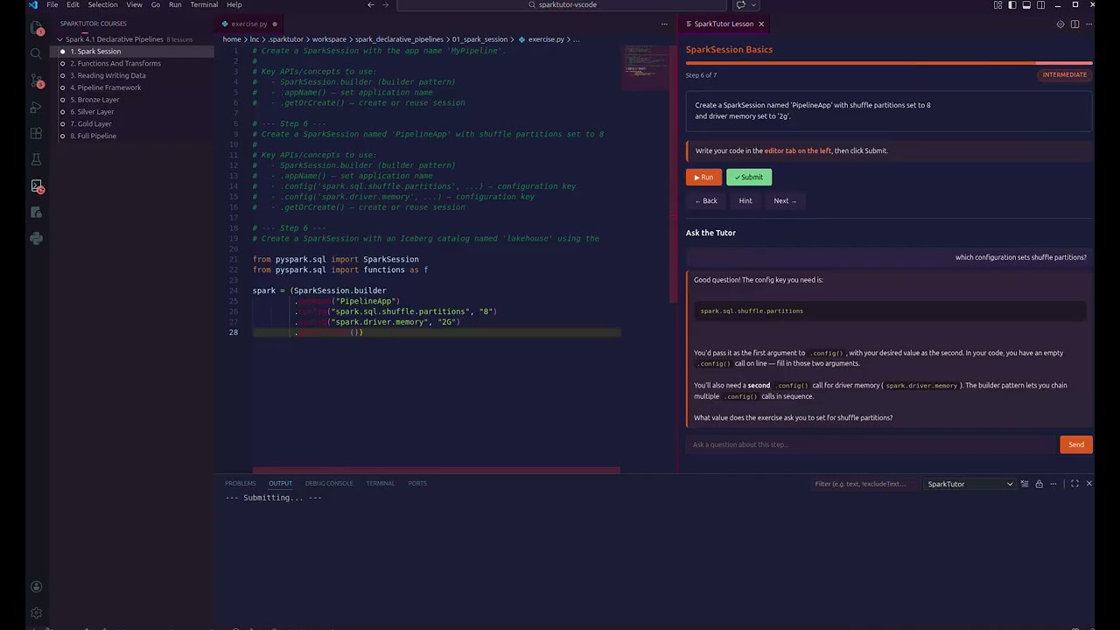Viewport: 1120px width, 630px height.
Task: Clear the output panel
Action: click(x=1025, y=484)
